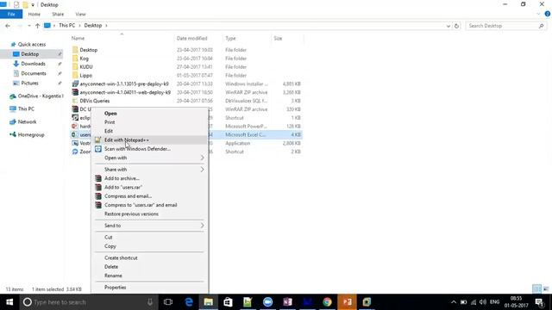The width and height of the screenshot is (552, 310).
Task: Click the Search Desktop field
Action: [505, 26]
